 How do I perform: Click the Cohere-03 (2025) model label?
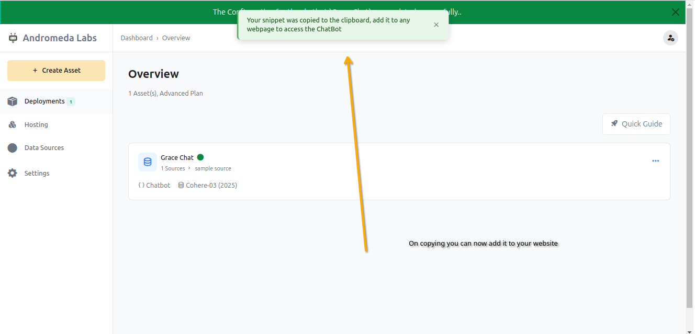click(x=211, y=185)
